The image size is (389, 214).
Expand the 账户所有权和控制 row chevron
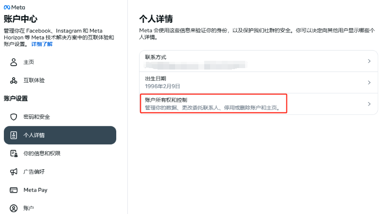click(x=369, y=104)
